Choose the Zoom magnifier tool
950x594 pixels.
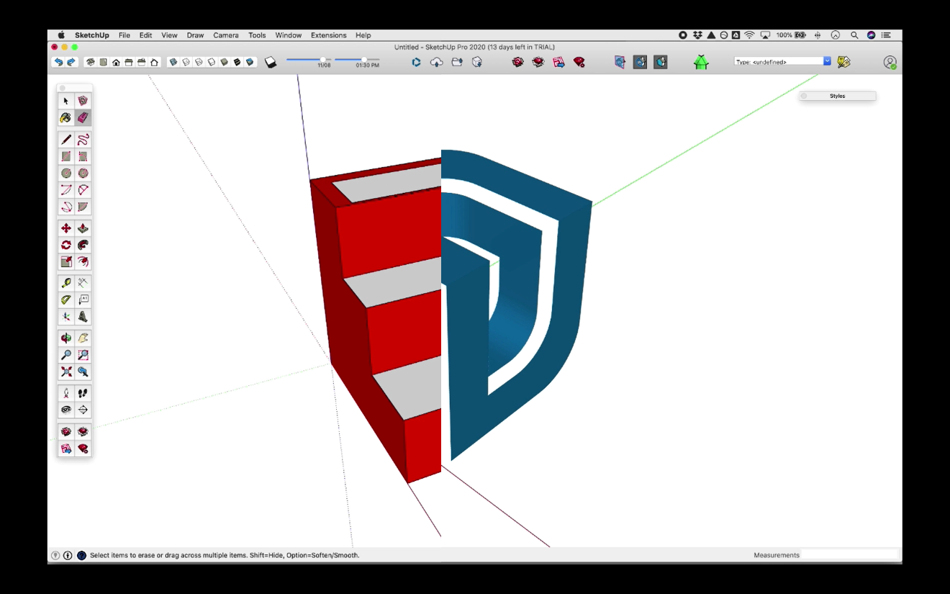[66, 355]
